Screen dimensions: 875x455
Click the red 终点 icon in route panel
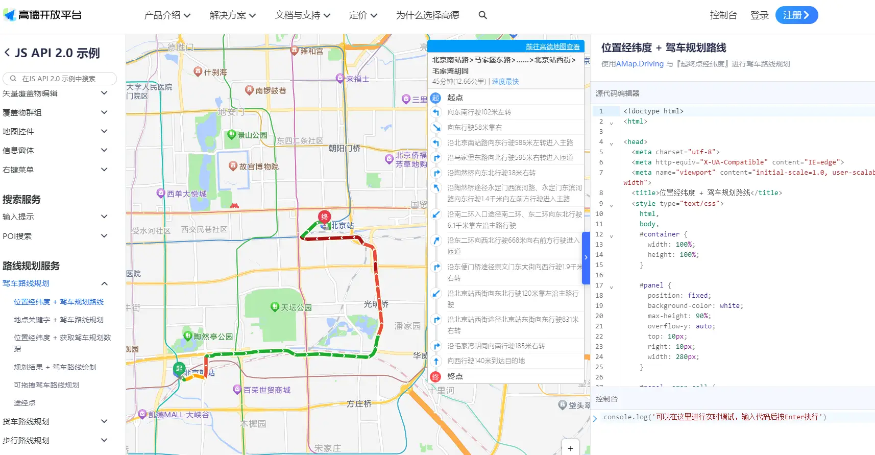(435, 377)
